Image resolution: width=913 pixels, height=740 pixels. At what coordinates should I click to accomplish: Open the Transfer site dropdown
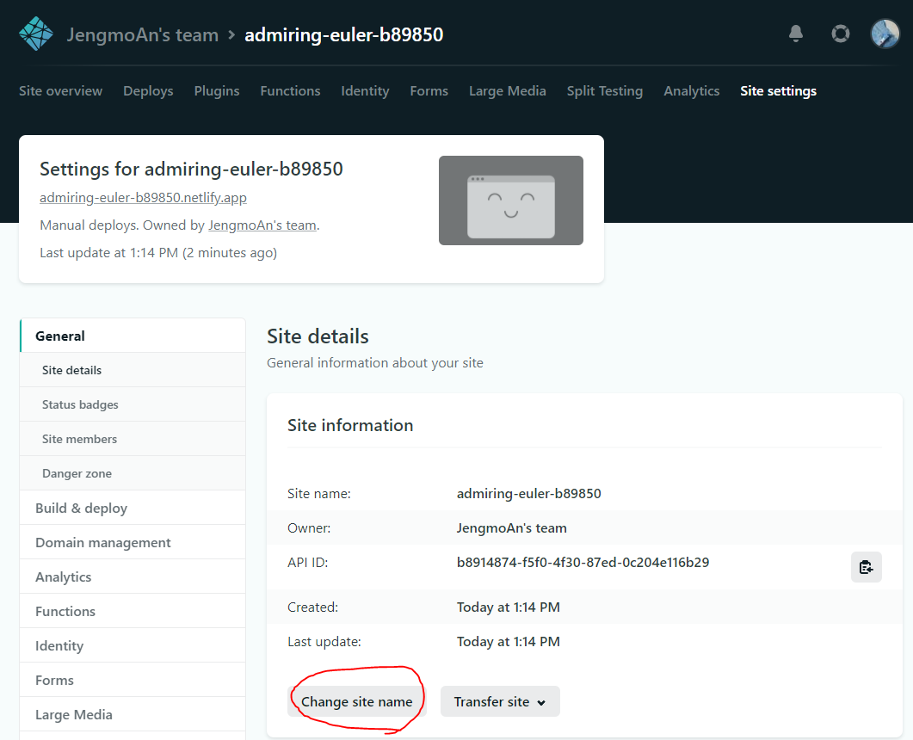click(x=500, y=701)
